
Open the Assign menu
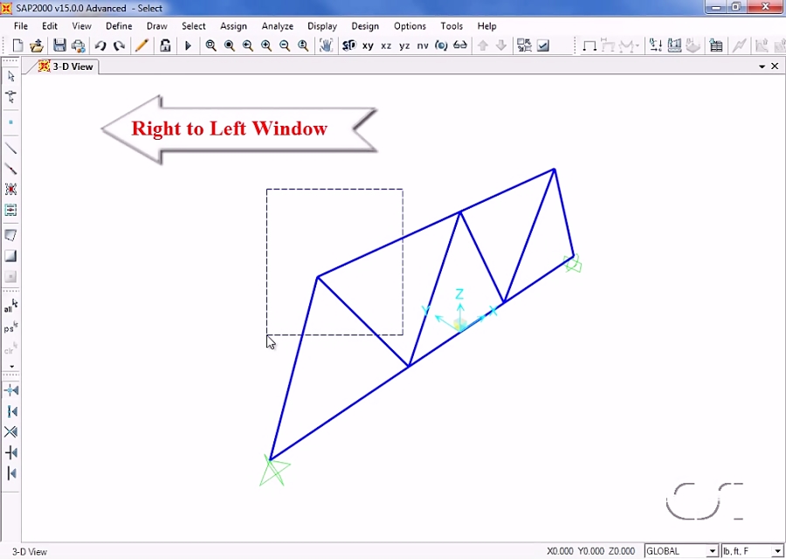[x=233, y=26]
